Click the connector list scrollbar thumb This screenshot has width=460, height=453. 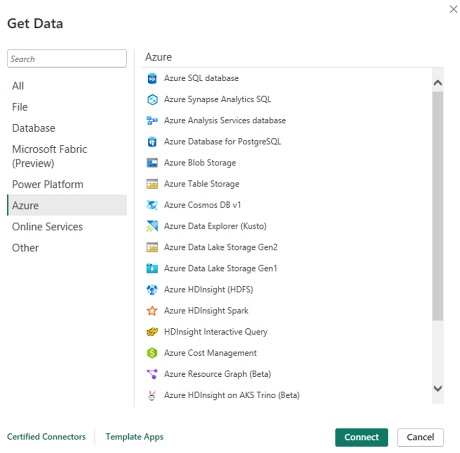click(437, 206)
